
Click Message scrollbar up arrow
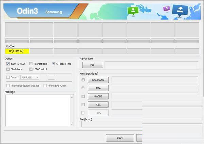pyautogui.click(x=72, y=97)
